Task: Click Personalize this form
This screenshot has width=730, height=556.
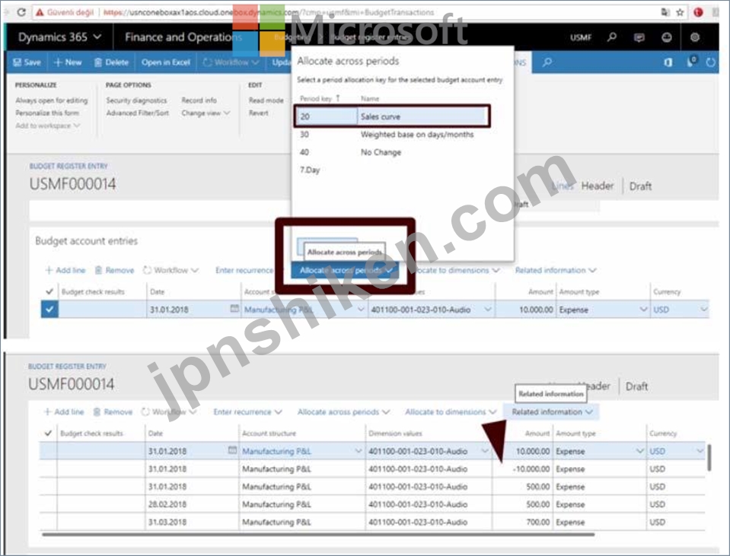Action: [x=47, y=113]
